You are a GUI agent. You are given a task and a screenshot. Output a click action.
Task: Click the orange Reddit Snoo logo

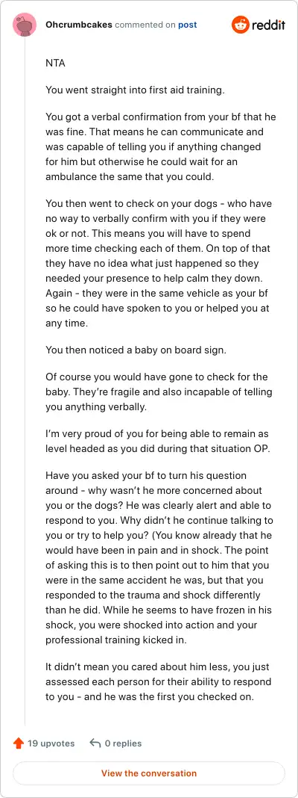tap(241, 25)
